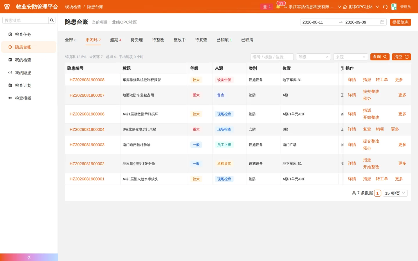Open the 管理员 user avatar
The height and width of the screenshot is (261, 418).
(394, 7)
